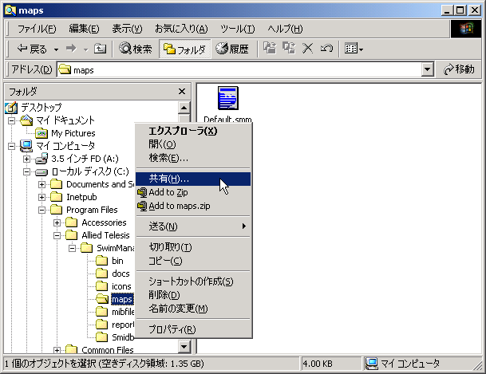Image resolution: width=486 pixels, height=374 pixels.
Task: Toggle the Folders (フォルダ) pane button
Action: [x=184, y=49]
